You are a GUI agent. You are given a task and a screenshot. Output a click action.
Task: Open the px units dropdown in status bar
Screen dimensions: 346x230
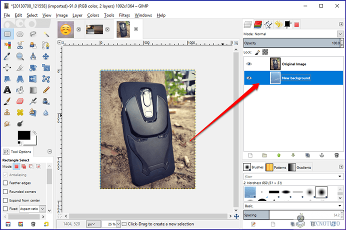click(x=93, y=224)
